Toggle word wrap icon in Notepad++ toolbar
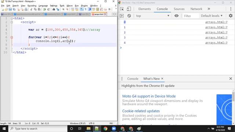The width and height of the screenshot is (235, 132). coord(82,10)
